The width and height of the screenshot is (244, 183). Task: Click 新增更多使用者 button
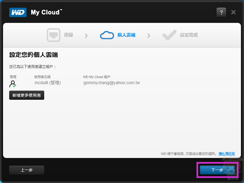pyautogui.click(x=27, y=95)
